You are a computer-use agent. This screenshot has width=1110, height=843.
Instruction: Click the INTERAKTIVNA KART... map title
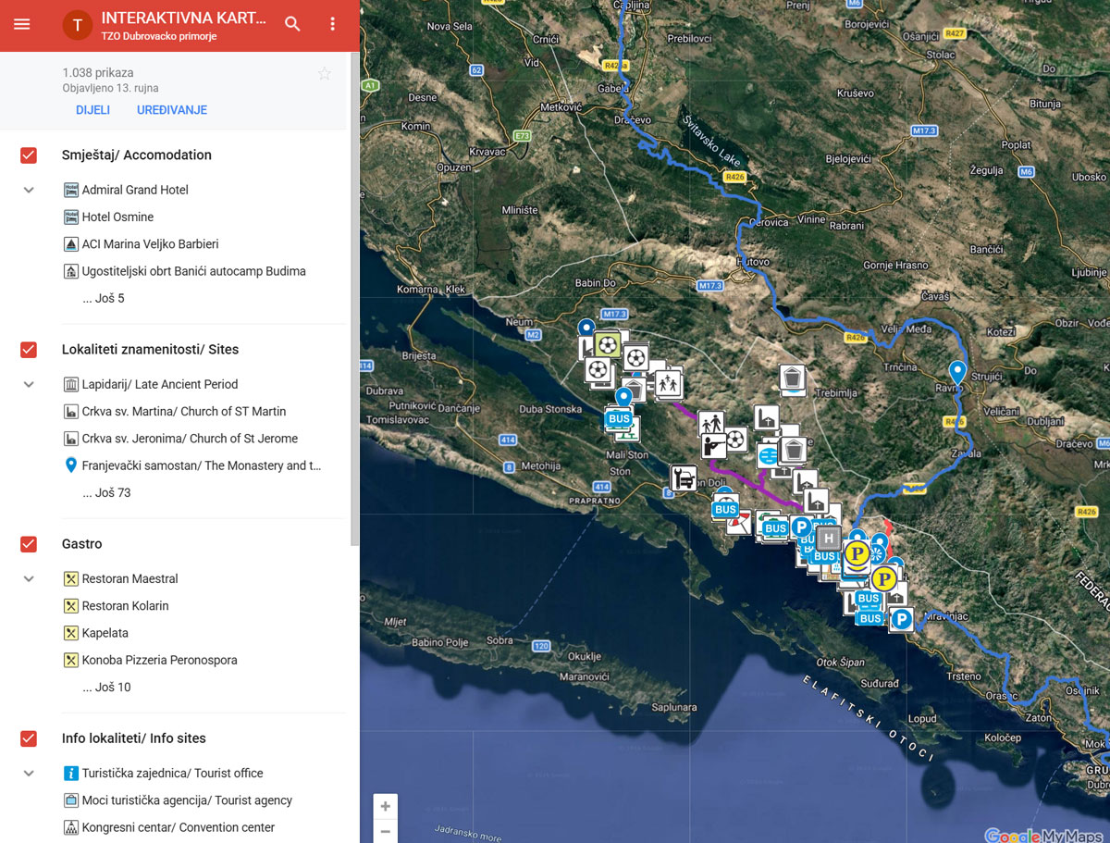(183, 18)
